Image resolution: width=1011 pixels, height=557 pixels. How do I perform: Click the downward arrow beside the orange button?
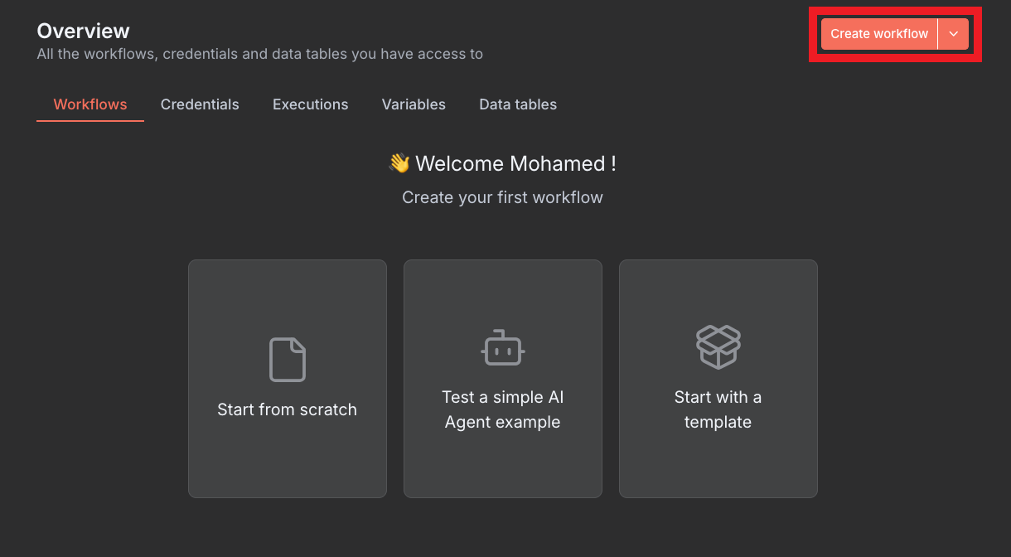coord(955,34)
